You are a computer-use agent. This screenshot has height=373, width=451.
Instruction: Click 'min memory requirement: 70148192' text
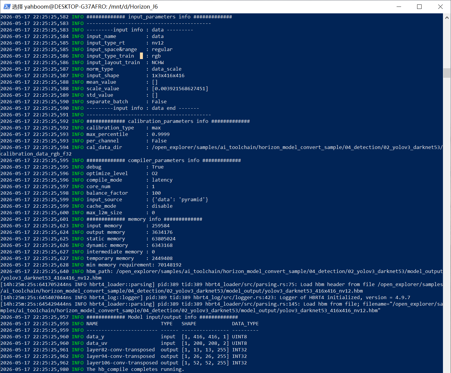point(134,265)
